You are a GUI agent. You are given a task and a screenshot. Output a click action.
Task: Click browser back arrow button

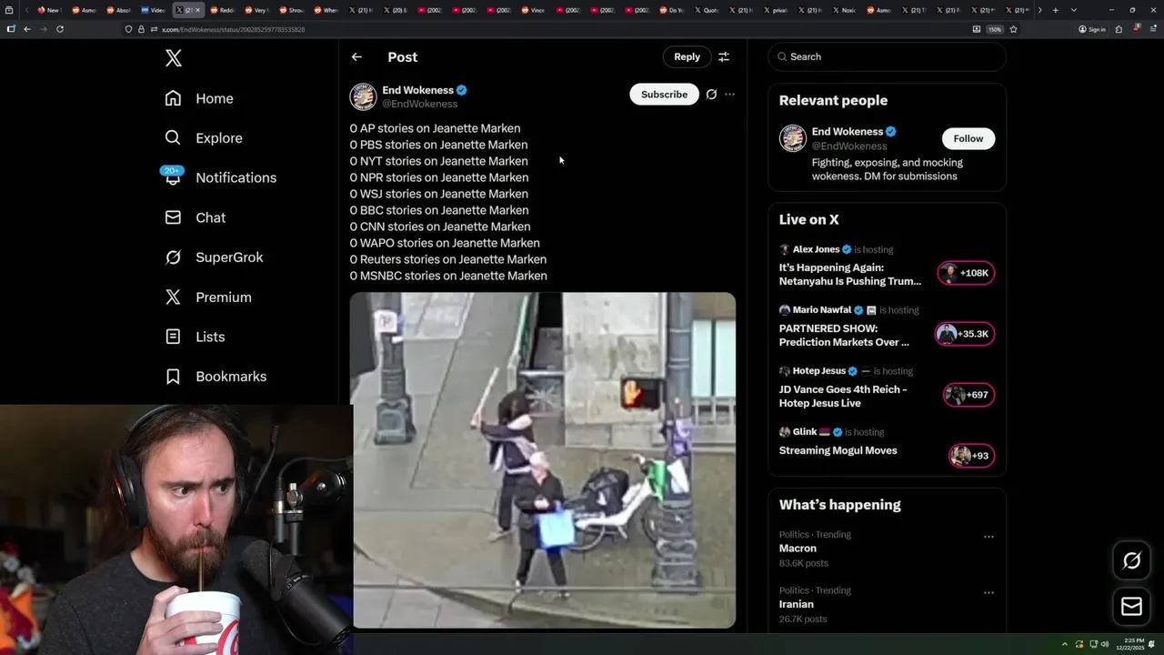27,29
